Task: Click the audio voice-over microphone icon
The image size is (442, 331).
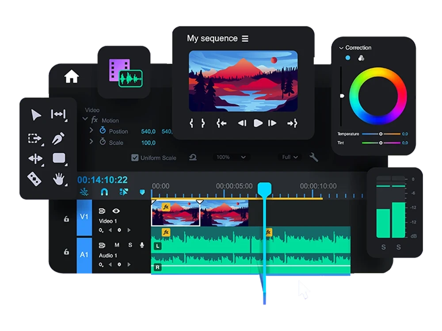Action: click(142, 245)
